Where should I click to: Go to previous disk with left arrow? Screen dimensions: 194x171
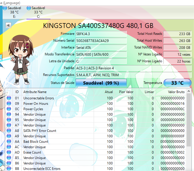click(x=8, y=25)
